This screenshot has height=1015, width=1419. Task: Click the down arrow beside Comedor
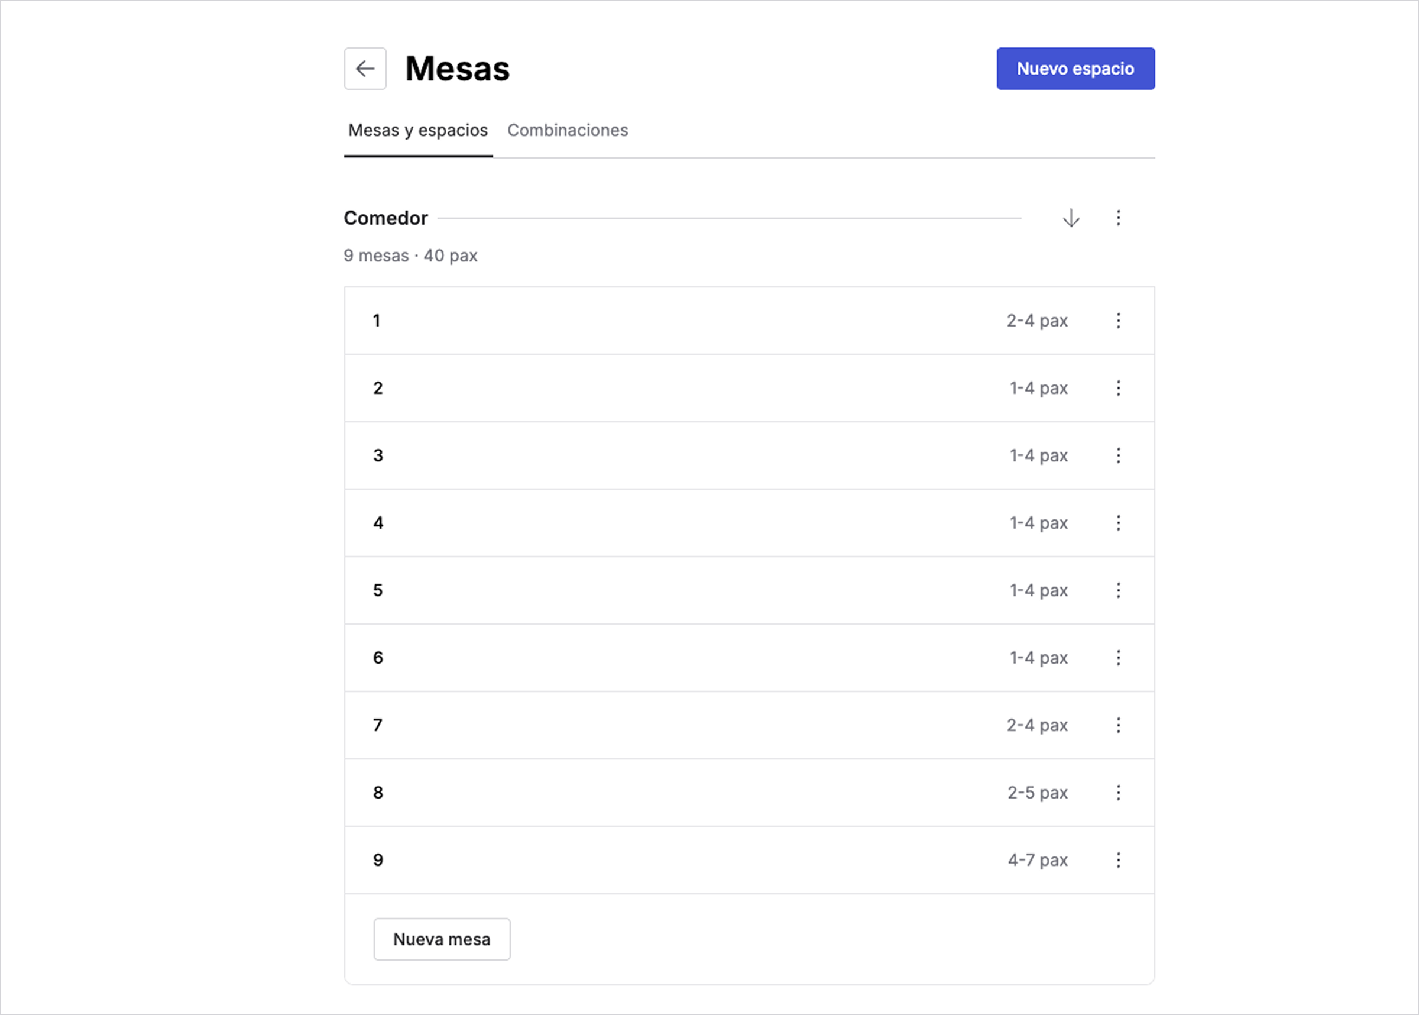(1071, 218)
